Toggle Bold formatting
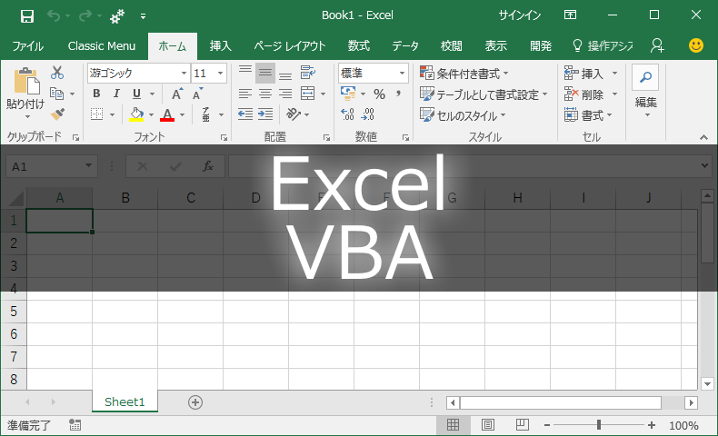This screenshot has width=718, height=436. 96,94
